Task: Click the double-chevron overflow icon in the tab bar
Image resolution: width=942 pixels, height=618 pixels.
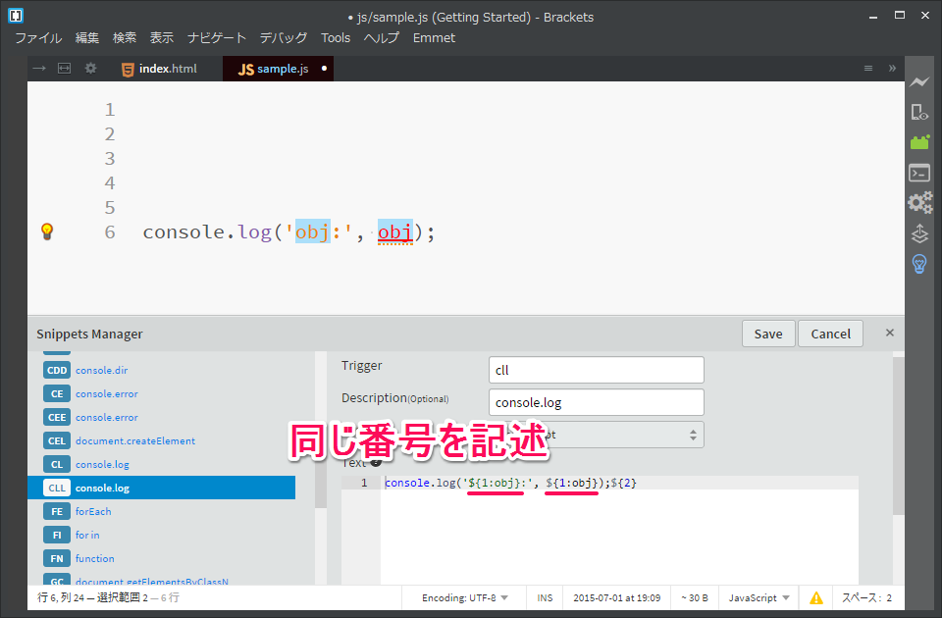Action: (892, 69)
